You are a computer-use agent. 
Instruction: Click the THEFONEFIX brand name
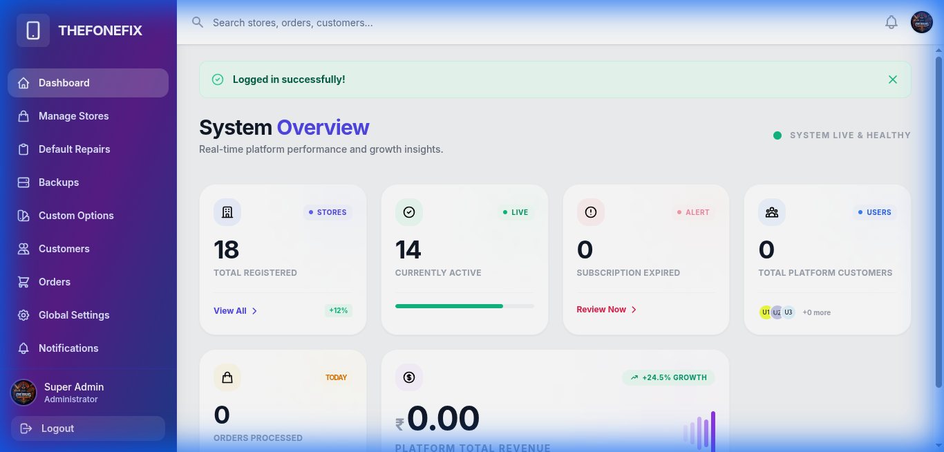(100, 30)
